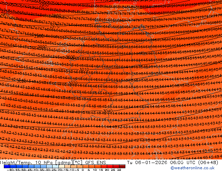
Task: Pick the bright red swatch between 20 and 25
Action: pyautogui.click(x=110, y=166)
